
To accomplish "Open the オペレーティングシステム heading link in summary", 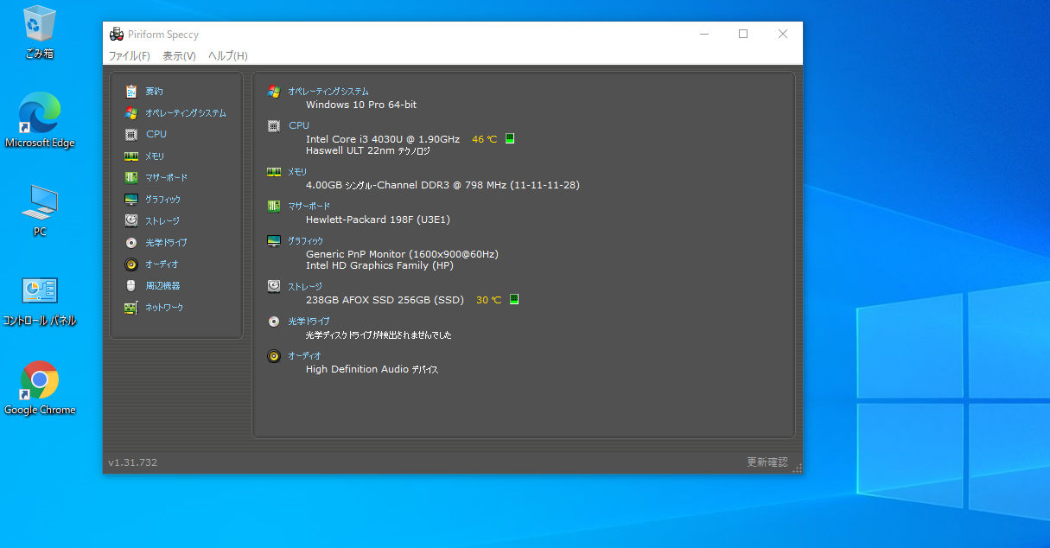I will pyautogui.click(x=328, y=91).
